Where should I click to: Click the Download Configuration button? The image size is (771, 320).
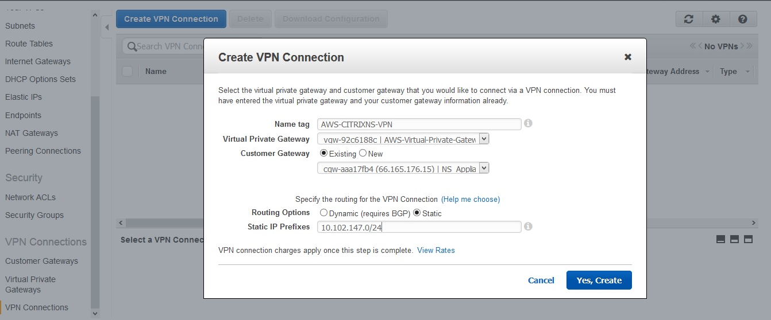331,19
